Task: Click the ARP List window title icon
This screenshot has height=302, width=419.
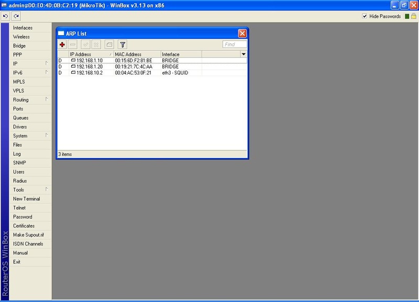Action: point(61,33)
